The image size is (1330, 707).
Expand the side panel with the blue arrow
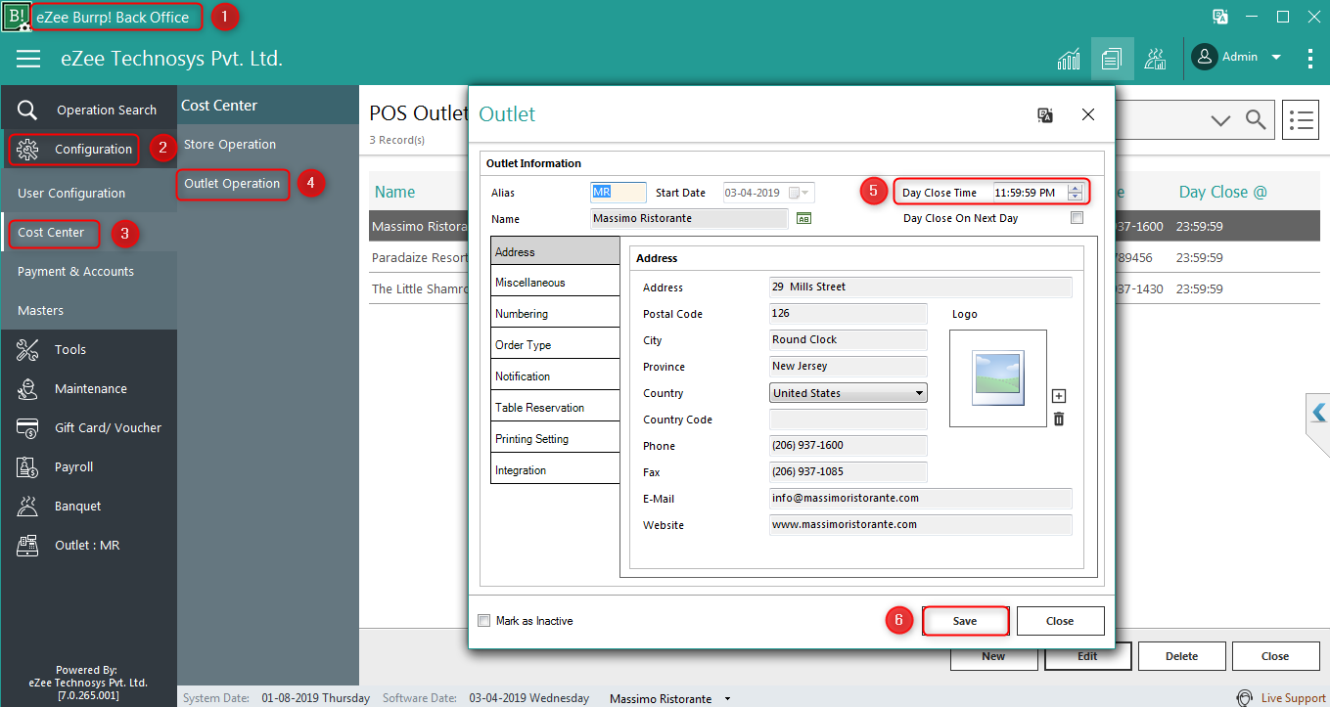tap(1318, 414)
